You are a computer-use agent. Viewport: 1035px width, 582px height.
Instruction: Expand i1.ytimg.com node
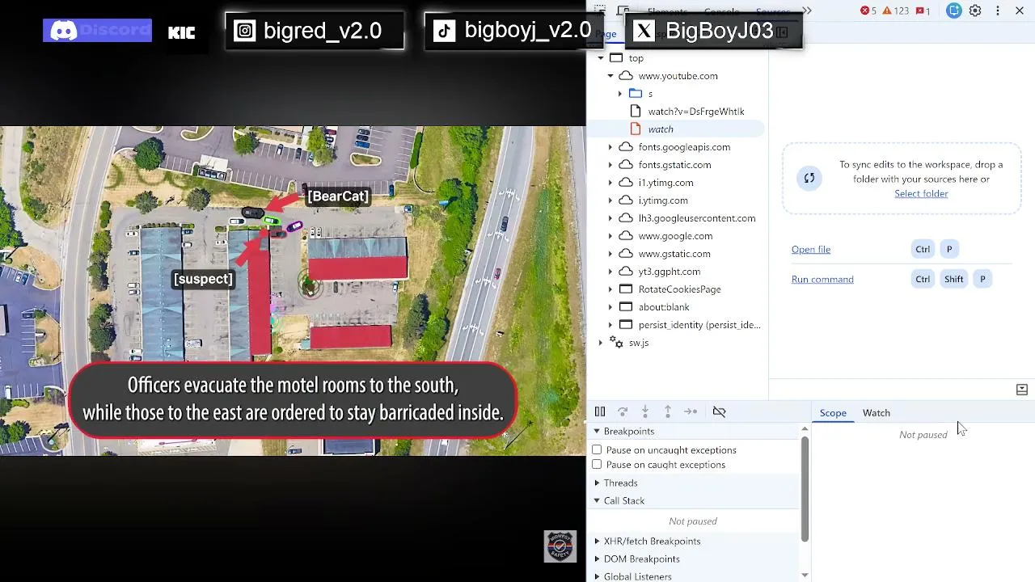coord(610,183)
